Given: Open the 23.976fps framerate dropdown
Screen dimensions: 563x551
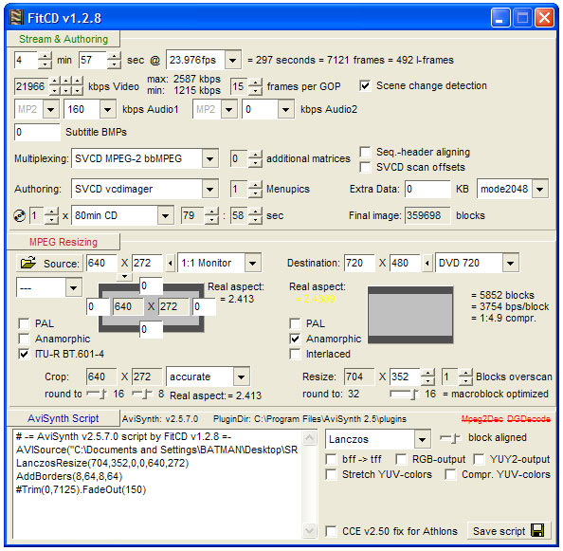Looking at the screenshot, I should 232,60.
